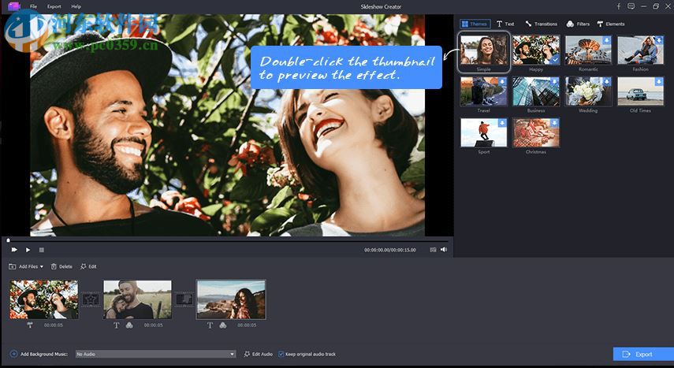The width and height of the screenshot is (674, 368).
Task: Open the Export menu
Action: click(54, 6)
